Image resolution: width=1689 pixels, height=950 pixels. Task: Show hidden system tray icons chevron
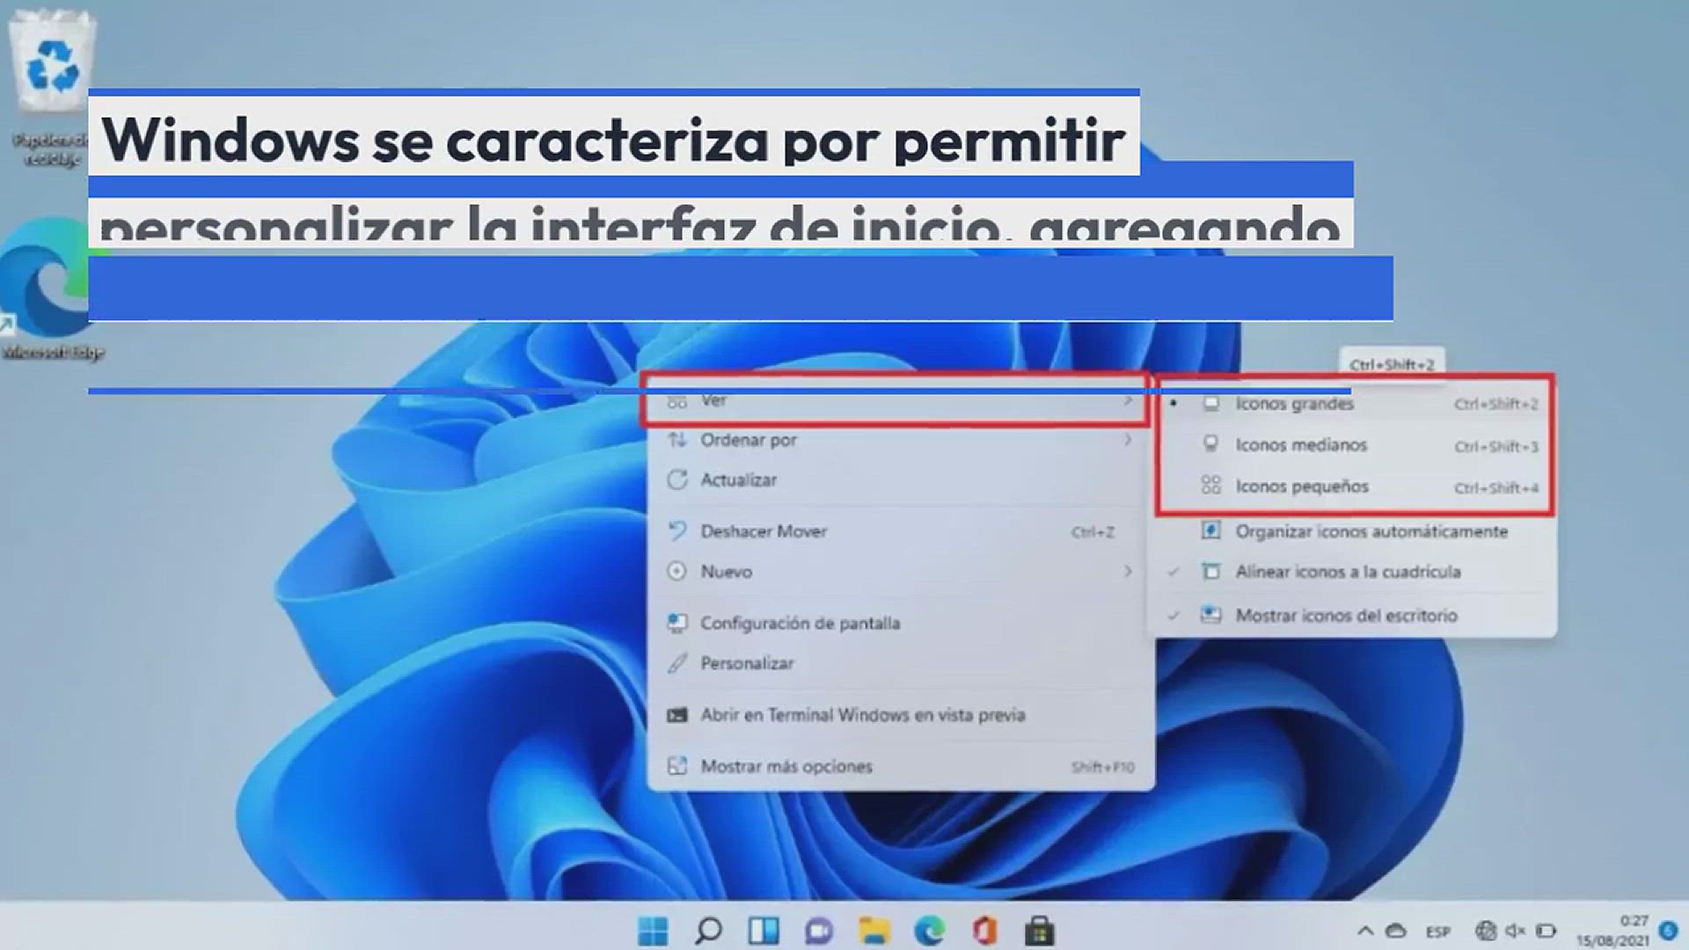coord(1365,931)
